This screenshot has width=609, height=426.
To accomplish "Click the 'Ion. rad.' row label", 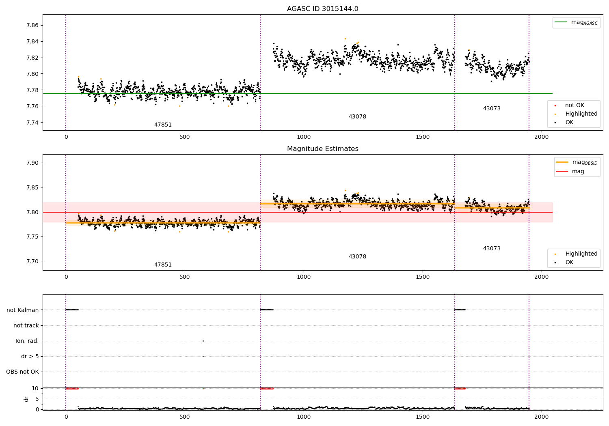I will (27, 341).
